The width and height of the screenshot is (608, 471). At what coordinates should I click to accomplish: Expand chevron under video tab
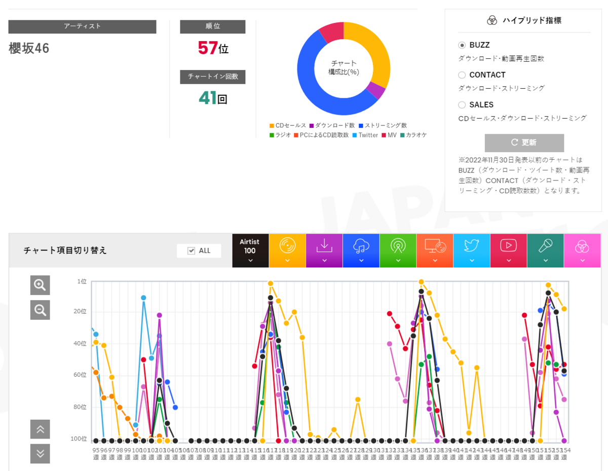(x=509, y=261)
